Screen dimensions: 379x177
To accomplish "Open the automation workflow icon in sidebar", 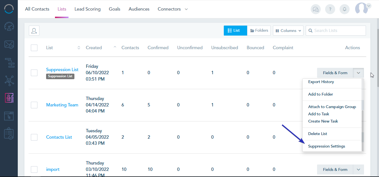I will click(x=9, y=62).
